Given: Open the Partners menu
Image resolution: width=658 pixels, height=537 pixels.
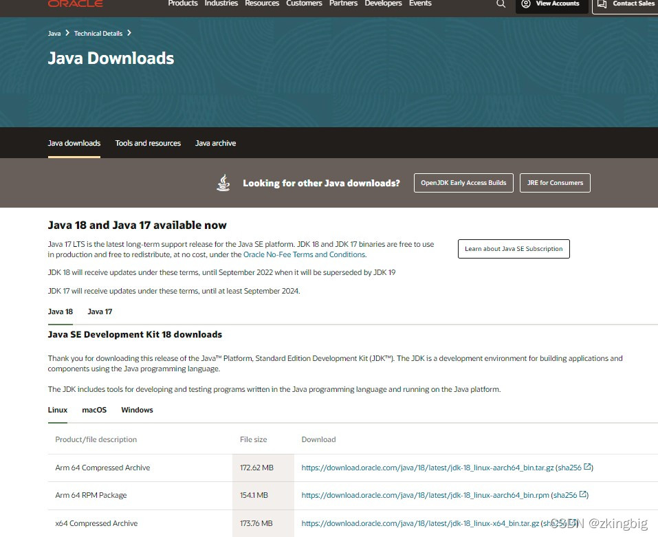Looking at the screenshot, I should click(343, 3).
